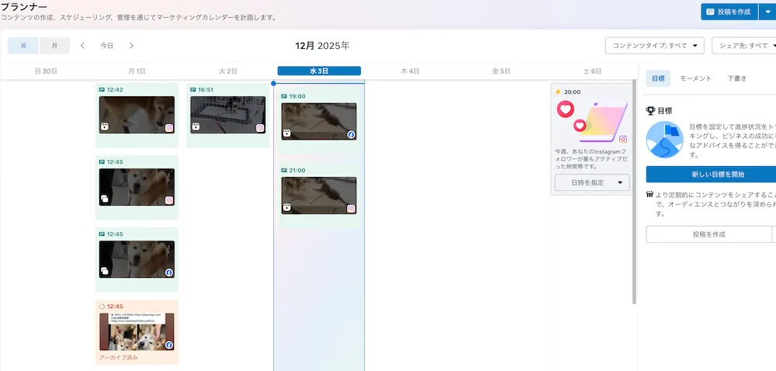
Task: Go to next week with right chevron
Action: tap(131, 46)
